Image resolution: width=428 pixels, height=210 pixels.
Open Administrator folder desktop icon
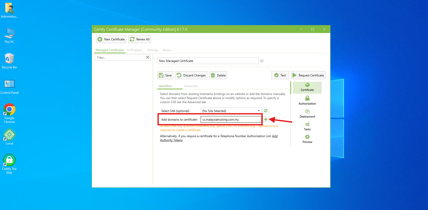(x=9, y=10)
